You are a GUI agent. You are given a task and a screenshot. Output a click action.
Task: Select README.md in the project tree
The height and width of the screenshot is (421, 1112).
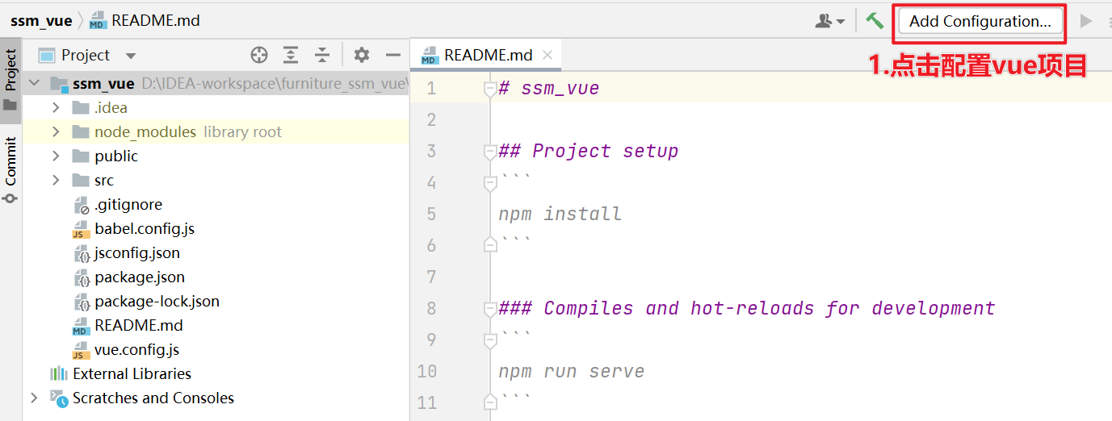[x=139, y=325]
